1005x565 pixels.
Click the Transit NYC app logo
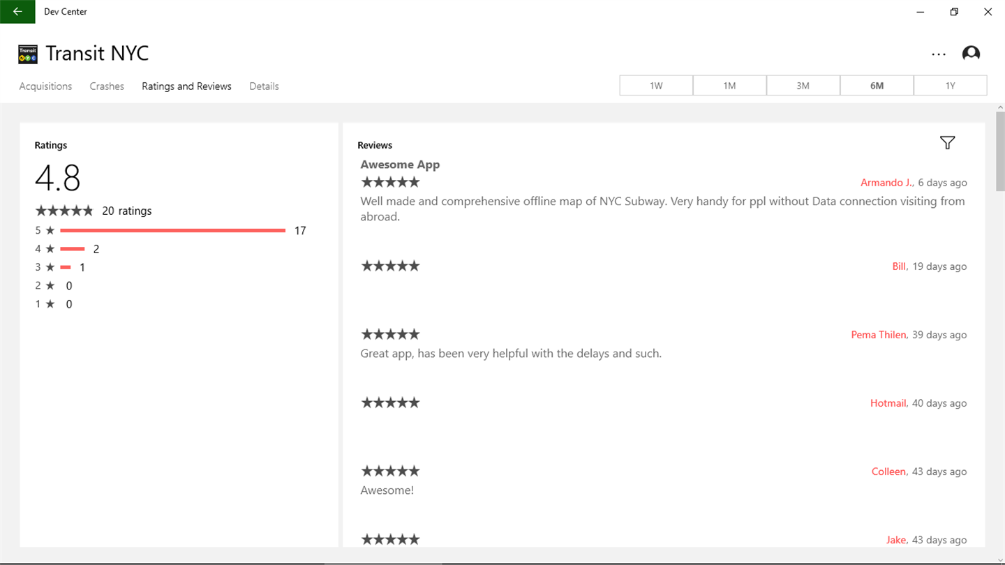coord(28,54)
